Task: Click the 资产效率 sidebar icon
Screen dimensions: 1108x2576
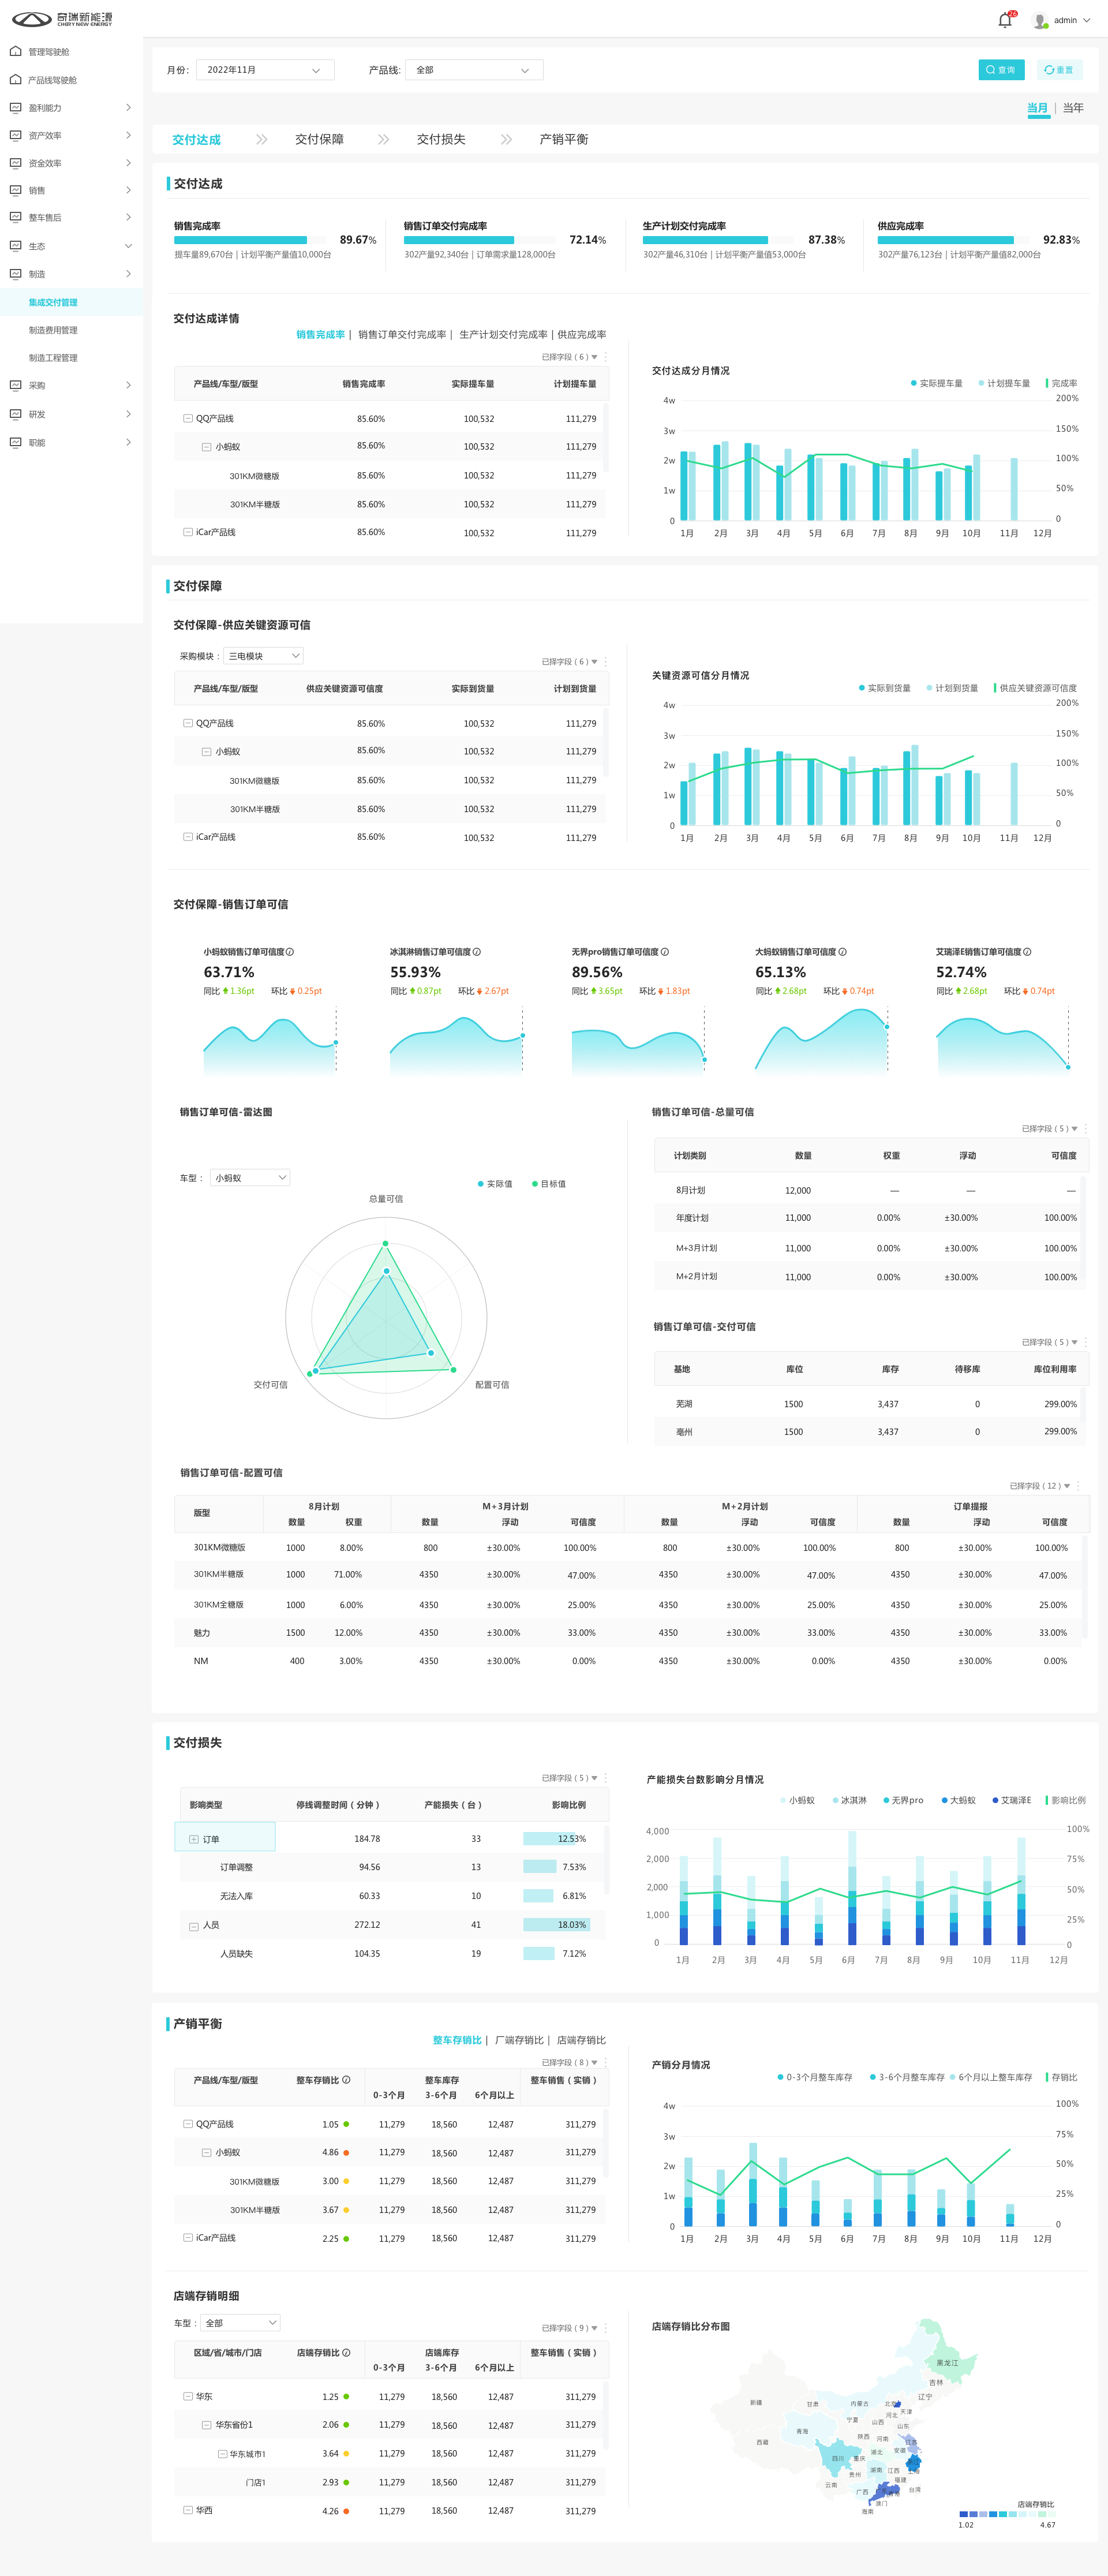Action: [15, 135]
